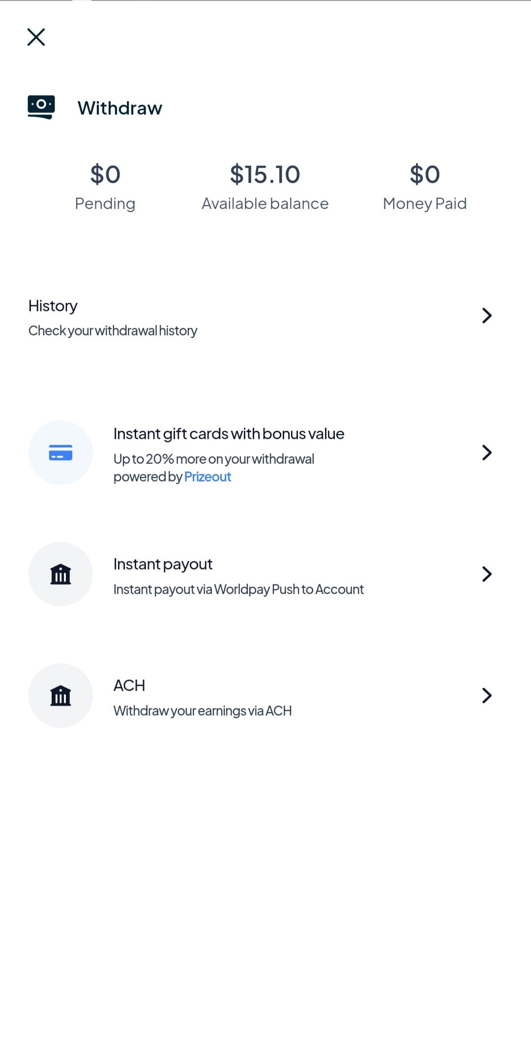This screenshot has width=531, height=1050.
Task: Tap the Money Paid $0 amount
Action: pyautogui.click(x=425, y=175)
